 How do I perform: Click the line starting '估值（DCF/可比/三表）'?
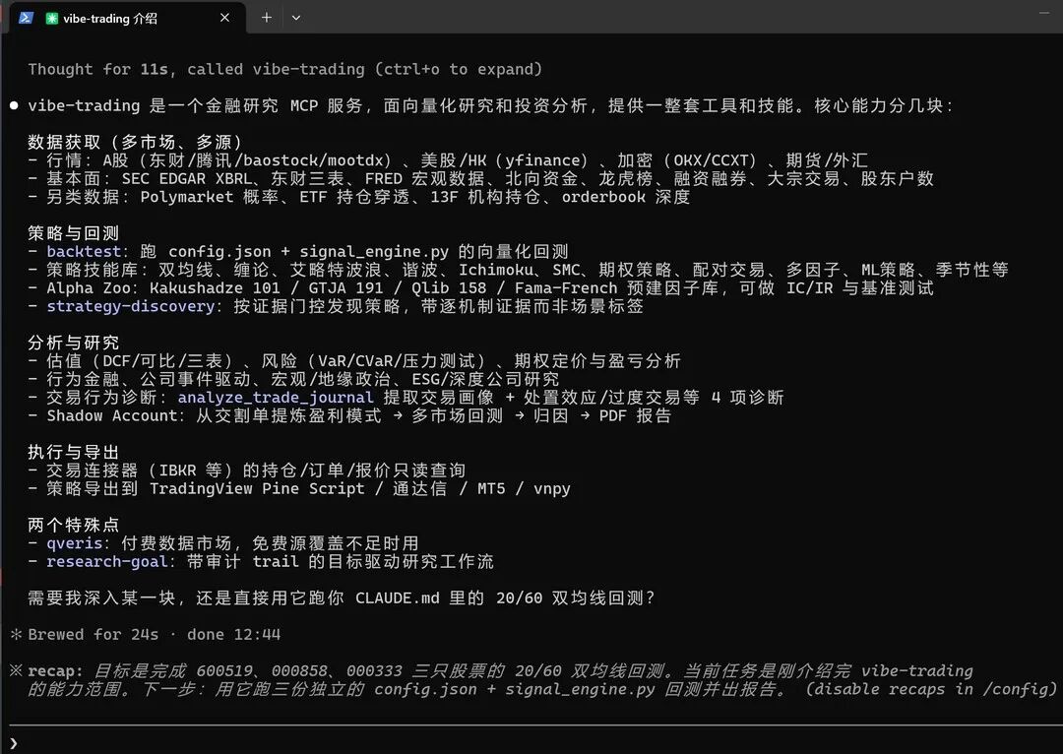354,360
